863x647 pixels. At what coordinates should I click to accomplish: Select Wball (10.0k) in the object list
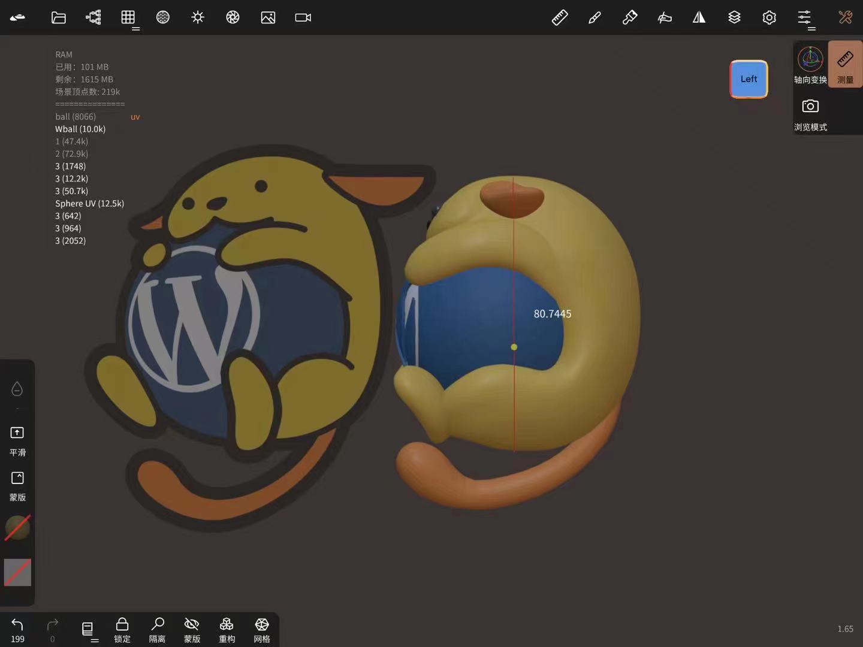point(80,129)
